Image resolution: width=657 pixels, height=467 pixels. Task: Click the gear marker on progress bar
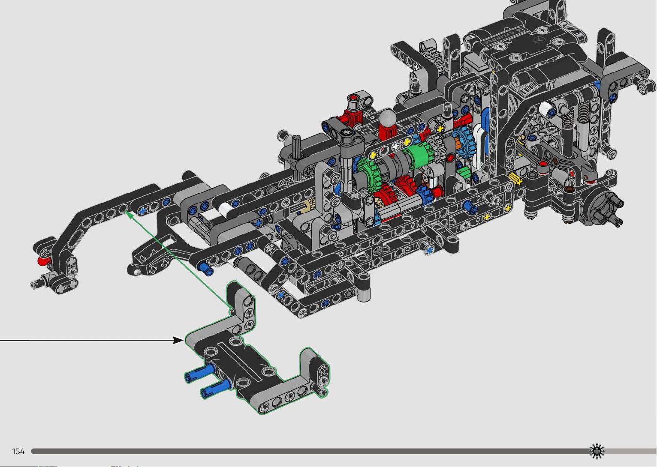tap(597, 451)
